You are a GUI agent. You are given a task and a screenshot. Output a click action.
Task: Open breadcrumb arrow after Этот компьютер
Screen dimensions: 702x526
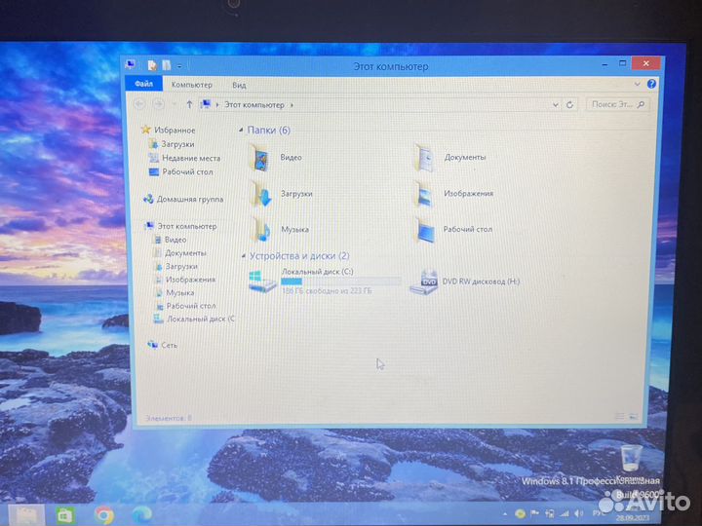292,105
